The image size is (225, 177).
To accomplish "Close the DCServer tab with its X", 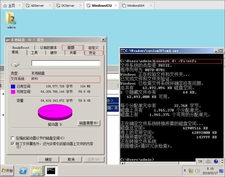I will click(x=80, y=5).
